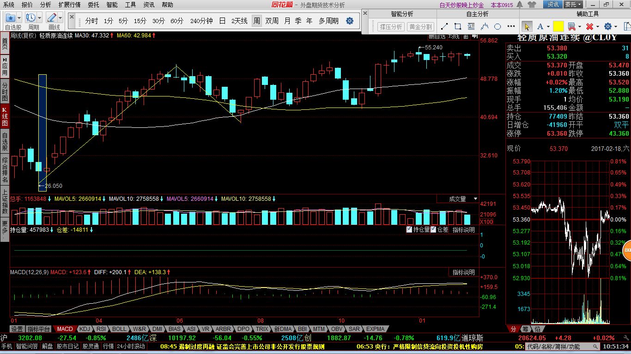This screenshot has width=631, height=354.
Task: Select the arrow pointer tool
Action: [x=527, y=26]
